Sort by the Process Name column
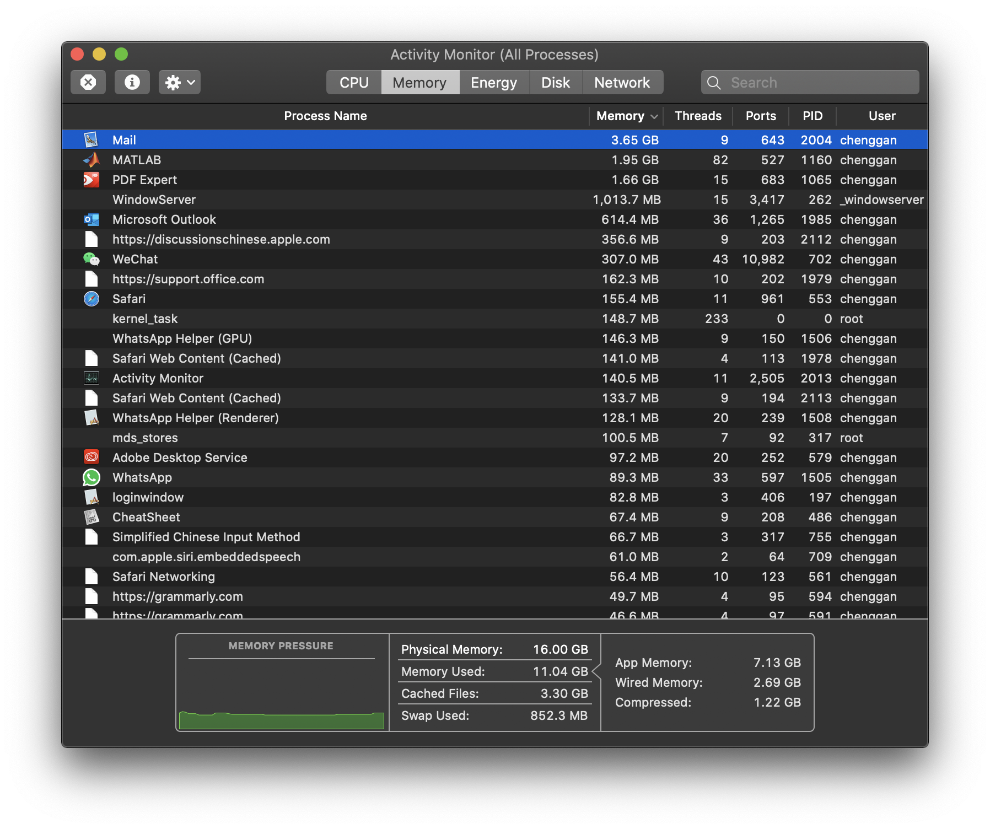Screen dimensions: 990x829 (x=325, y=116)
